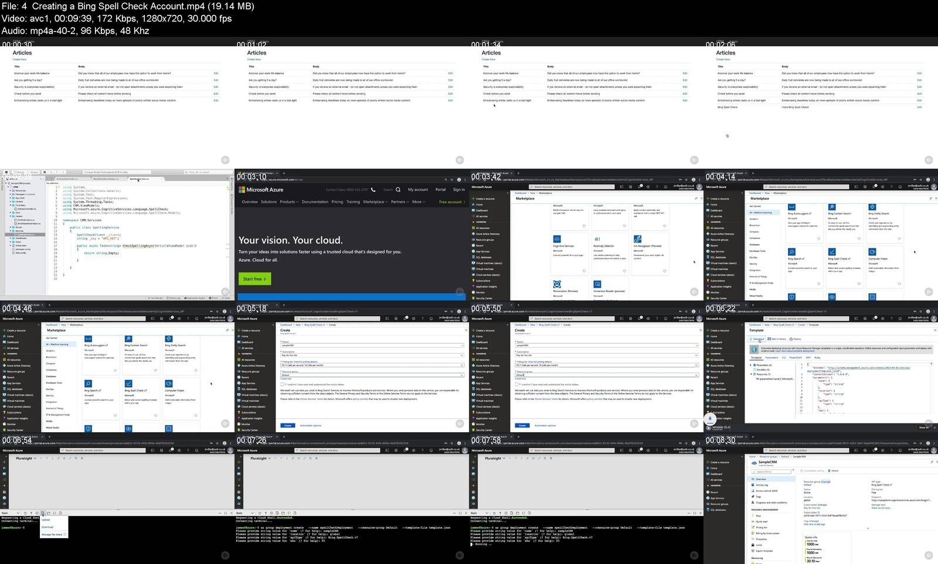This screenshot has height=564, width=938.
Task: Click the Microsoft Azure logo in 00:03:10 frame
Action: [x=261, y=190]
